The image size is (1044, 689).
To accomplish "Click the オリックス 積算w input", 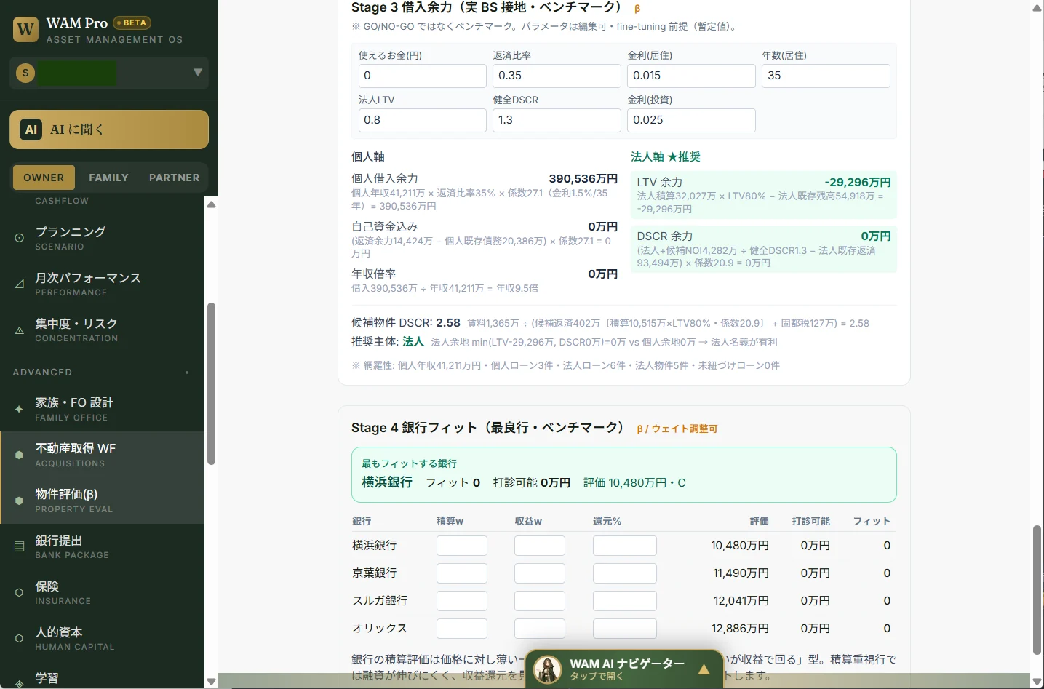I will tap(462, 629).
